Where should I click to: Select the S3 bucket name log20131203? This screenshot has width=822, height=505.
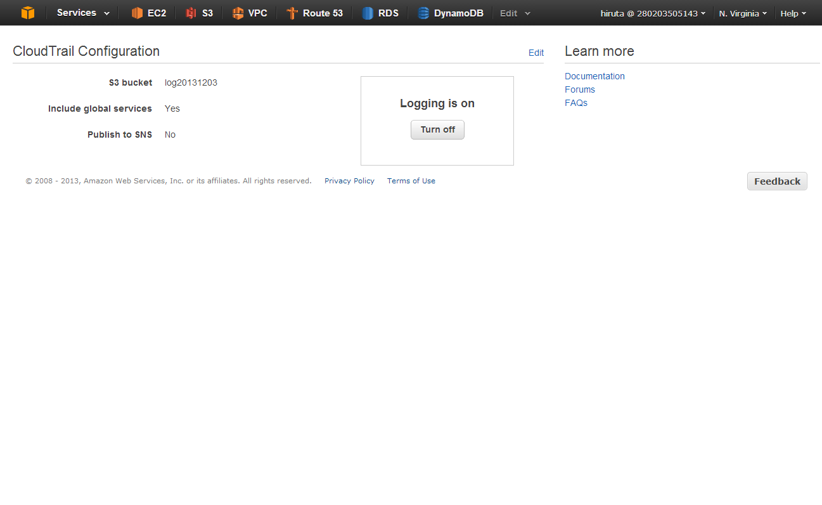191,82
